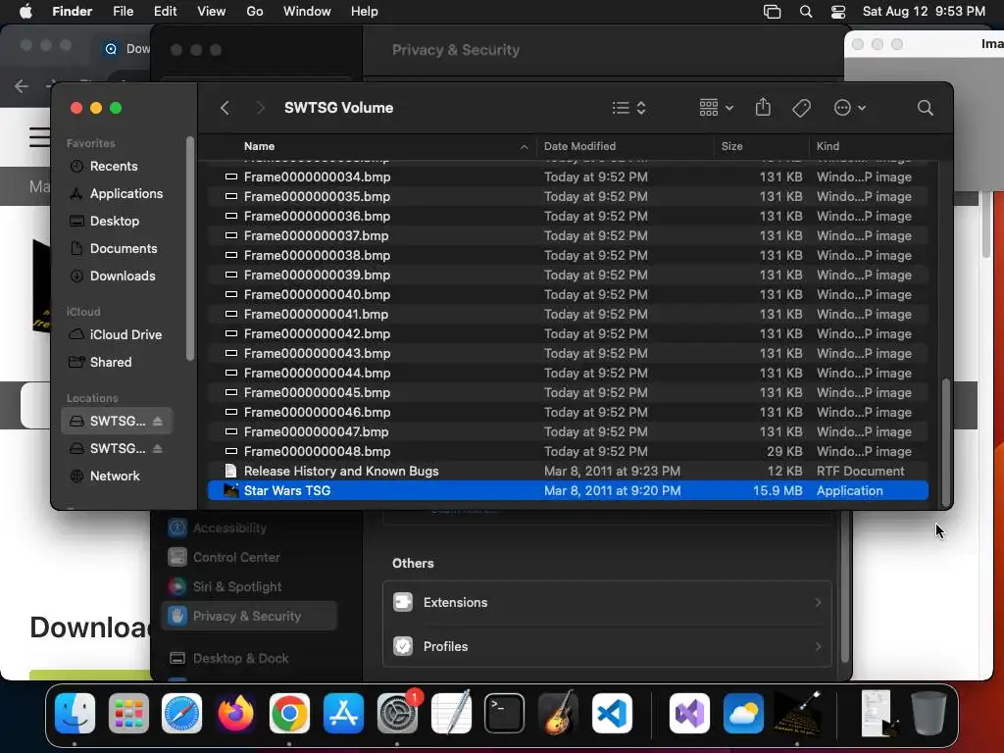Viewport: 1004px width, 753px height.
Task: Sort by Date Modified column
Action: (579, 146)
